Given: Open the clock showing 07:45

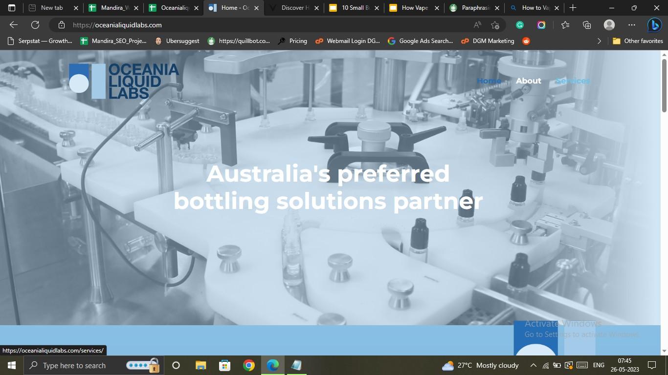Looking at the screenshot, I should (x=624, y=365).
